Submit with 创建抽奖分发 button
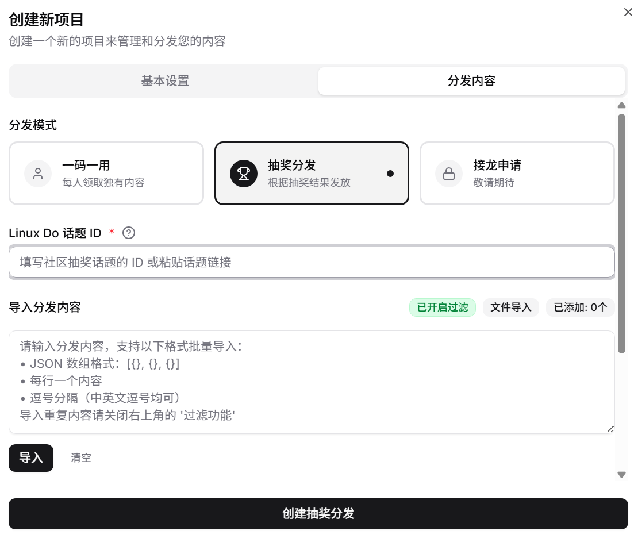Image resolution: width=634 pixels, height=546 pixels. tap(318, 514)
